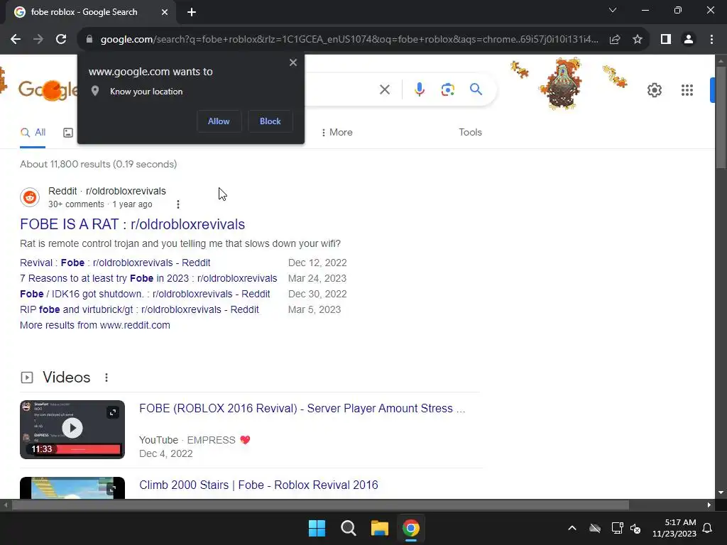The height and width of the screenshot is (545, 727).
Task: Click the vertical scrollbar thumb
Action: click(721, 118)
